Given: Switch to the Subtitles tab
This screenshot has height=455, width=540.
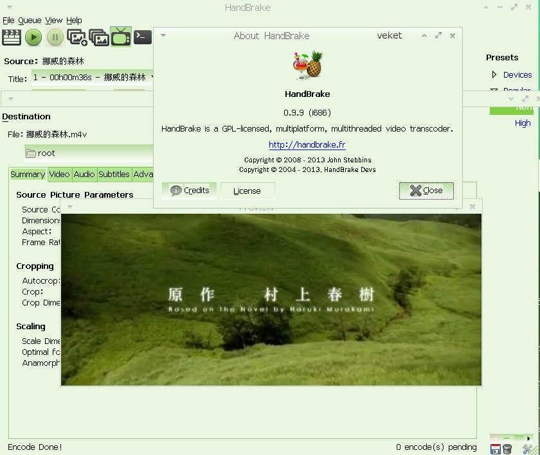Looking at the screenshot, I should click(x=114, y=175).
